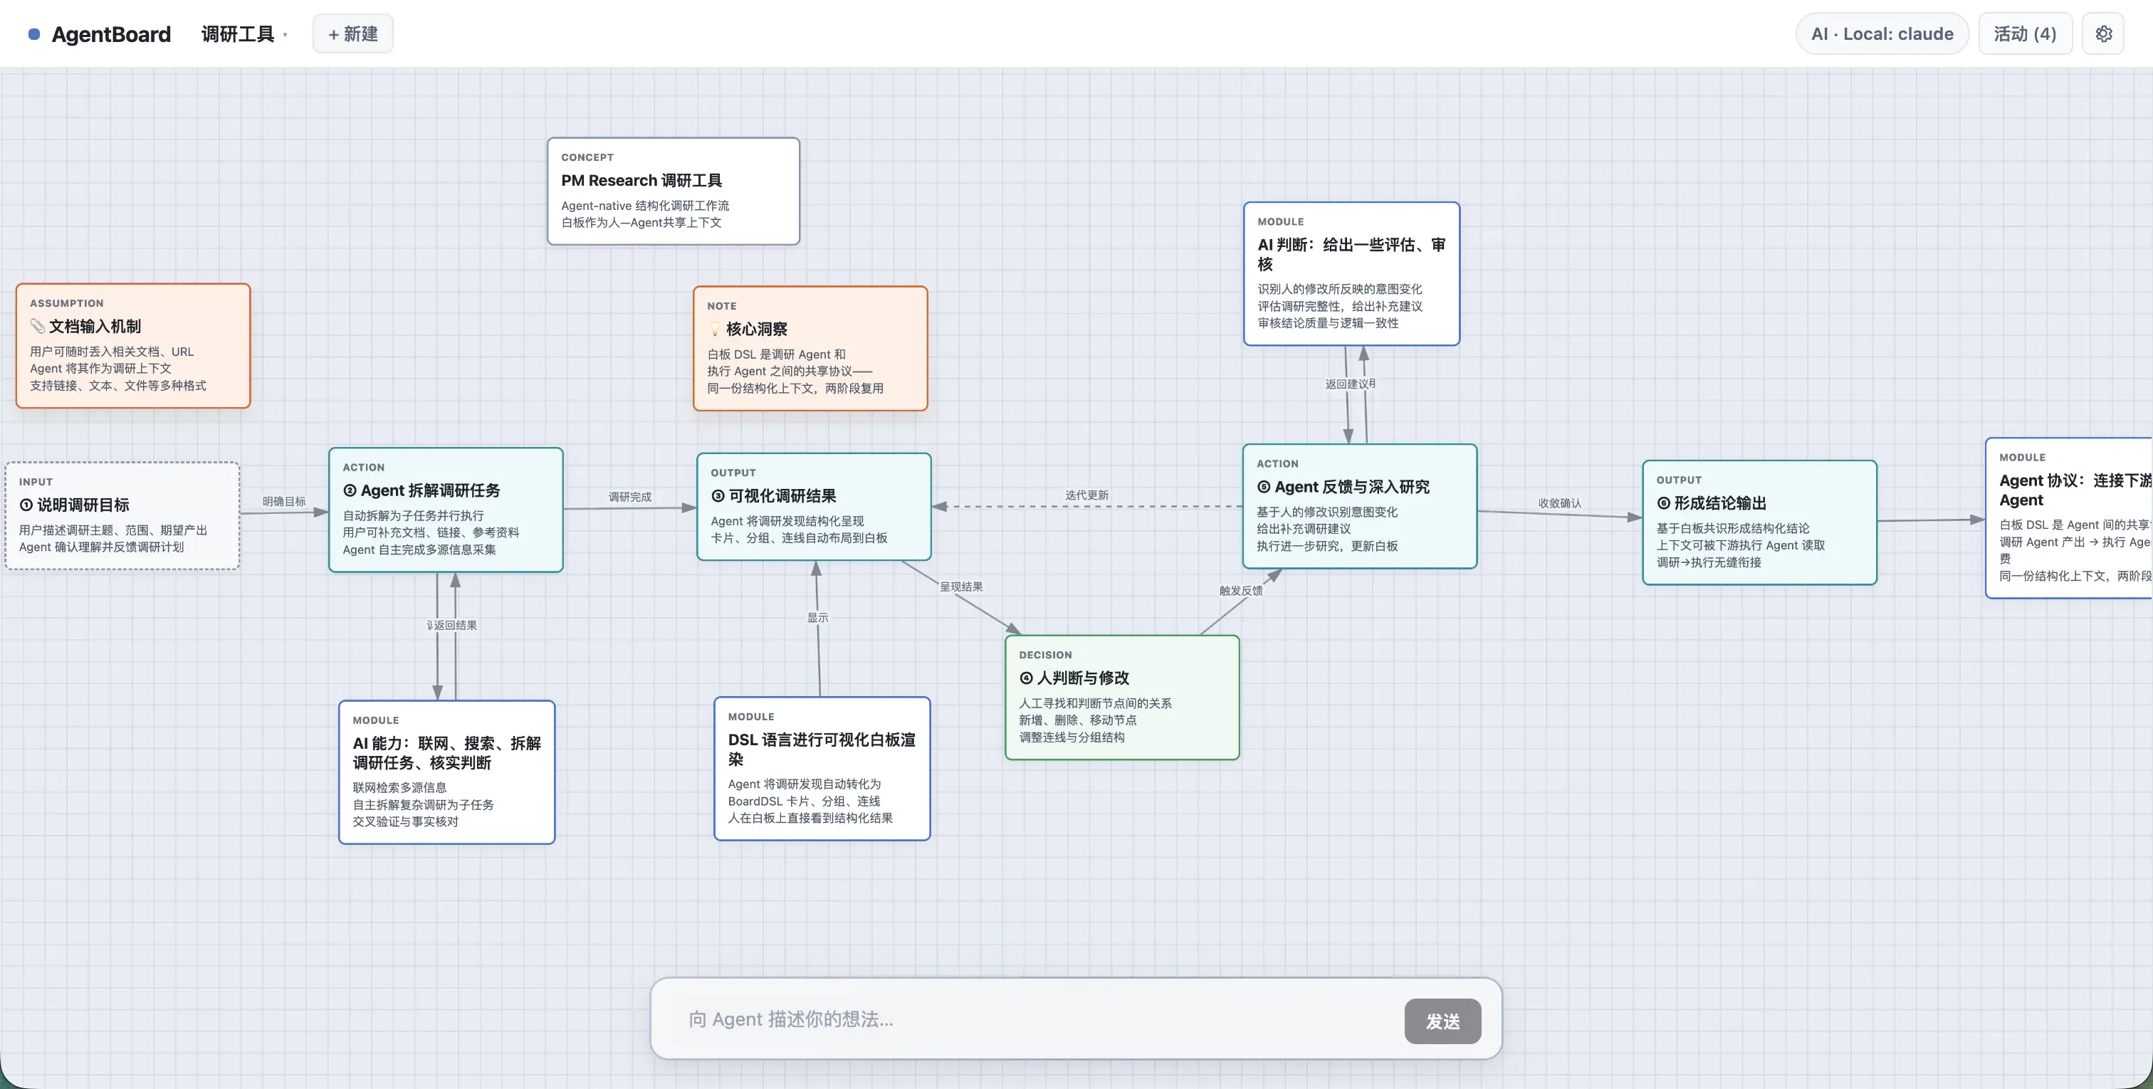
Task: Open the settings gear icon
Action: [2104, 33]
